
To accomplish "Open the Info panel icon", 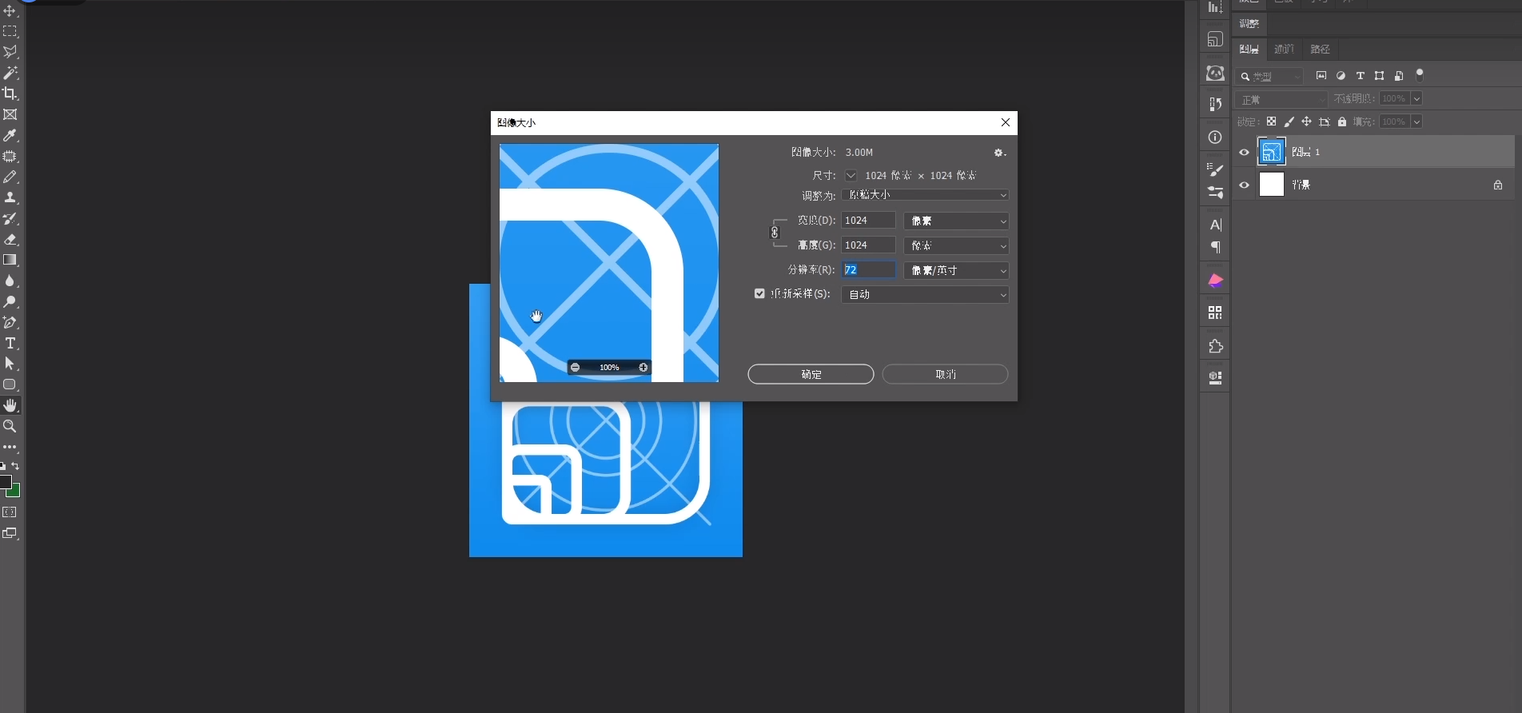I will tap(1215, 137).
